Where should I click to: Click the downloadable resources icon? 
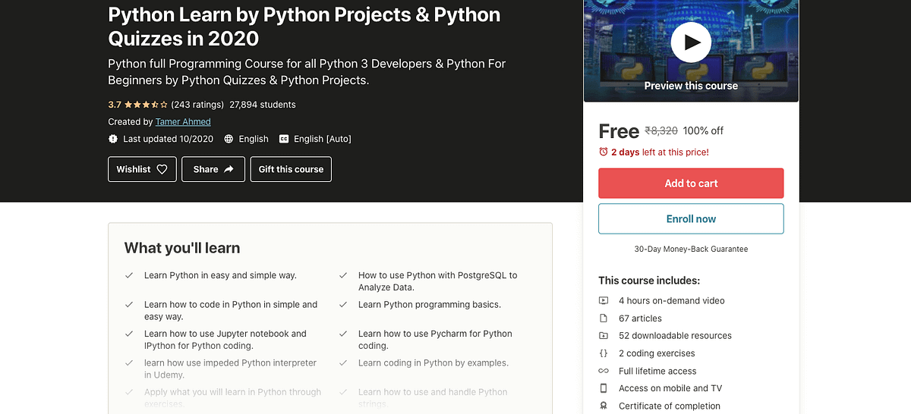click(x=604, y=336)
